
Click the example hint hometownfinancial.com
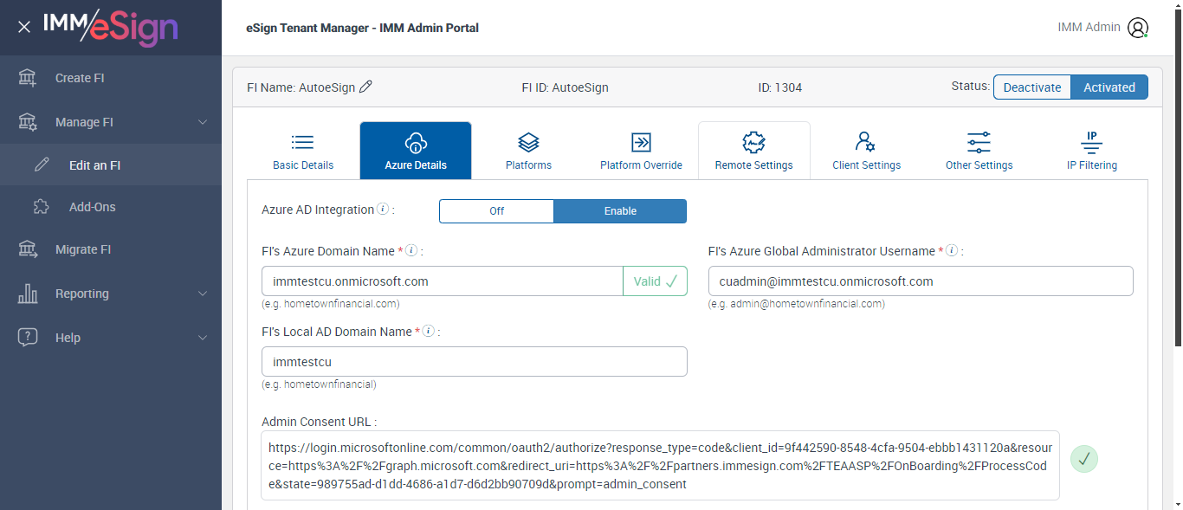[331, 304]
